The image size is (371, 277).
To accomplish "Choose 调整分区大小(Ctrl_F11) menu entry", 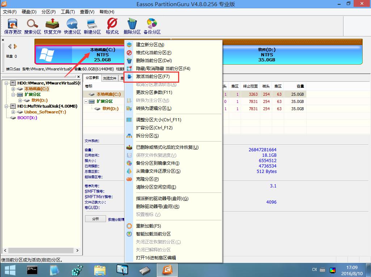I will pos(173,120).
